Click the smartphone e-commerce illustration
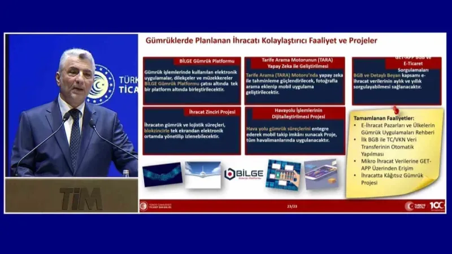This screenshot has height=254, width=452. pos(321,174)
